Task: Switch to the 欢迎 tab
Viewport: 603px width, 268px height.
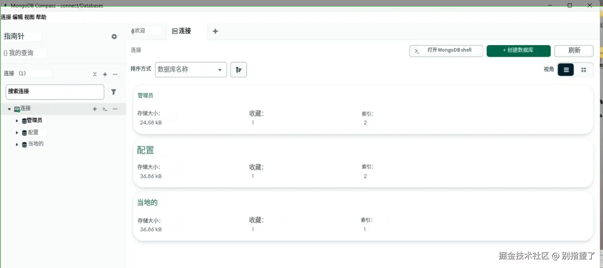Action: pyautogui.click(x=139, y=31)
